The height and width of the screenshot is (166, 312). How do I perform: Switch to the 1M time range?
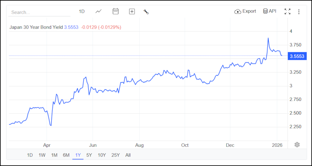[54, 155]
